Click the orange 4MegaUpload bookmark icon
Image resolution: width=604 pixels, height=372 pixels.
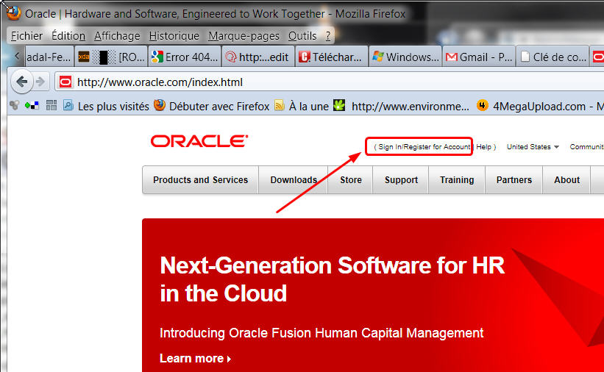tap(483, 105)
